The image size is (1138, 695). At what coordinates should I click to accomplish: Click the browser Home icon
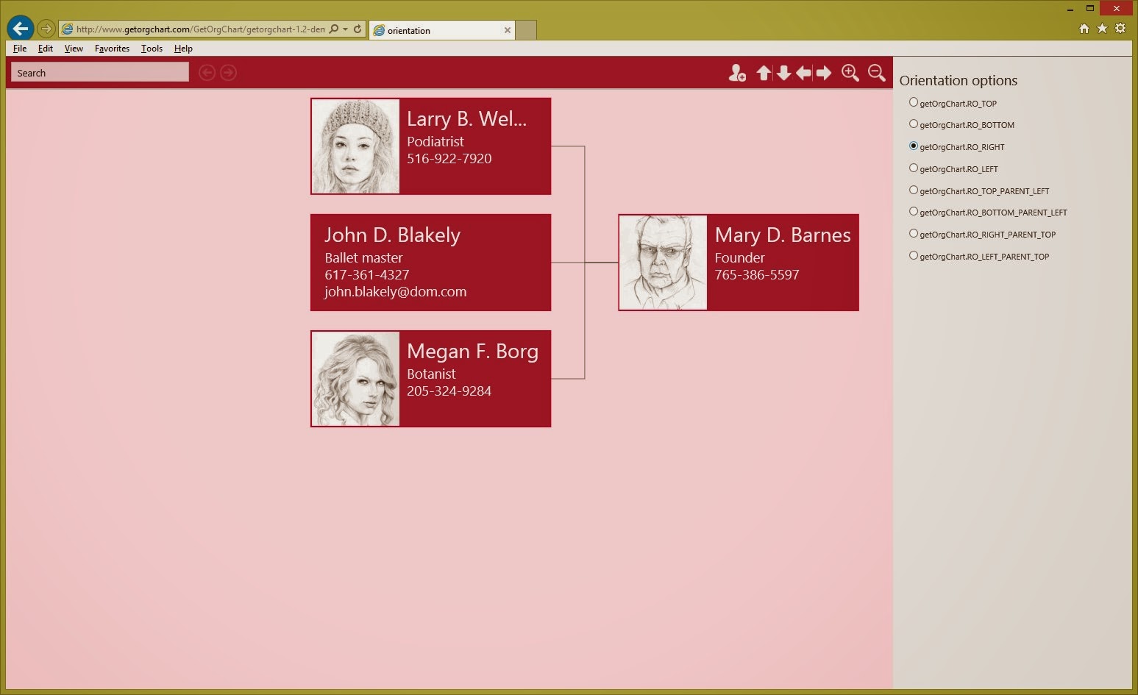(x=1084, y=28)
